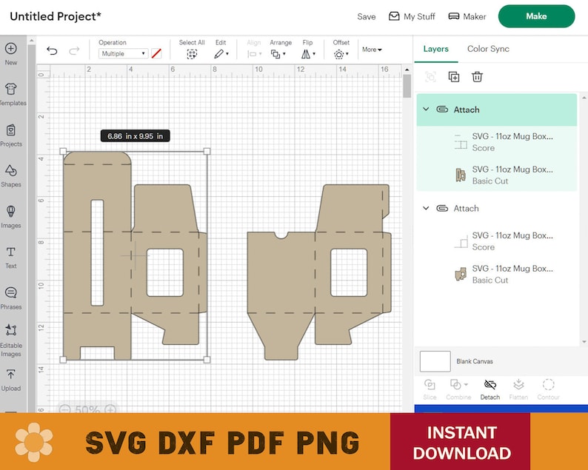Open the Flip tool
This screenshot has width=588, height=470.
pos(308,54)
